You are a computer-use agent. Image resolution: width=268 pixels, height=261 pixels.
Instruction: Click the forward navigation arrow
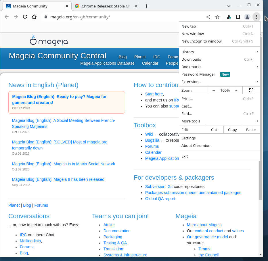coord(16,17)
